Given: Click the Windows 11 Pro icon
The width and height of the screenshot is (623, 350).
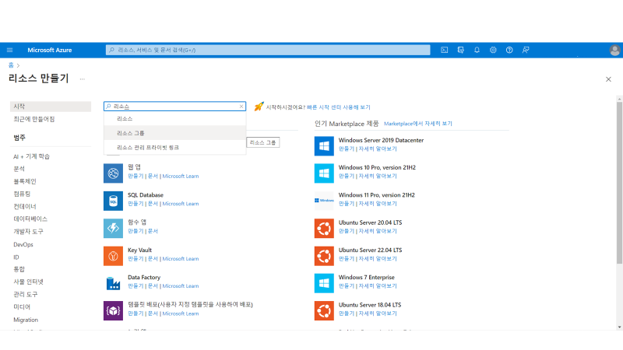Looking at the screenshot, I should point(324,201).
